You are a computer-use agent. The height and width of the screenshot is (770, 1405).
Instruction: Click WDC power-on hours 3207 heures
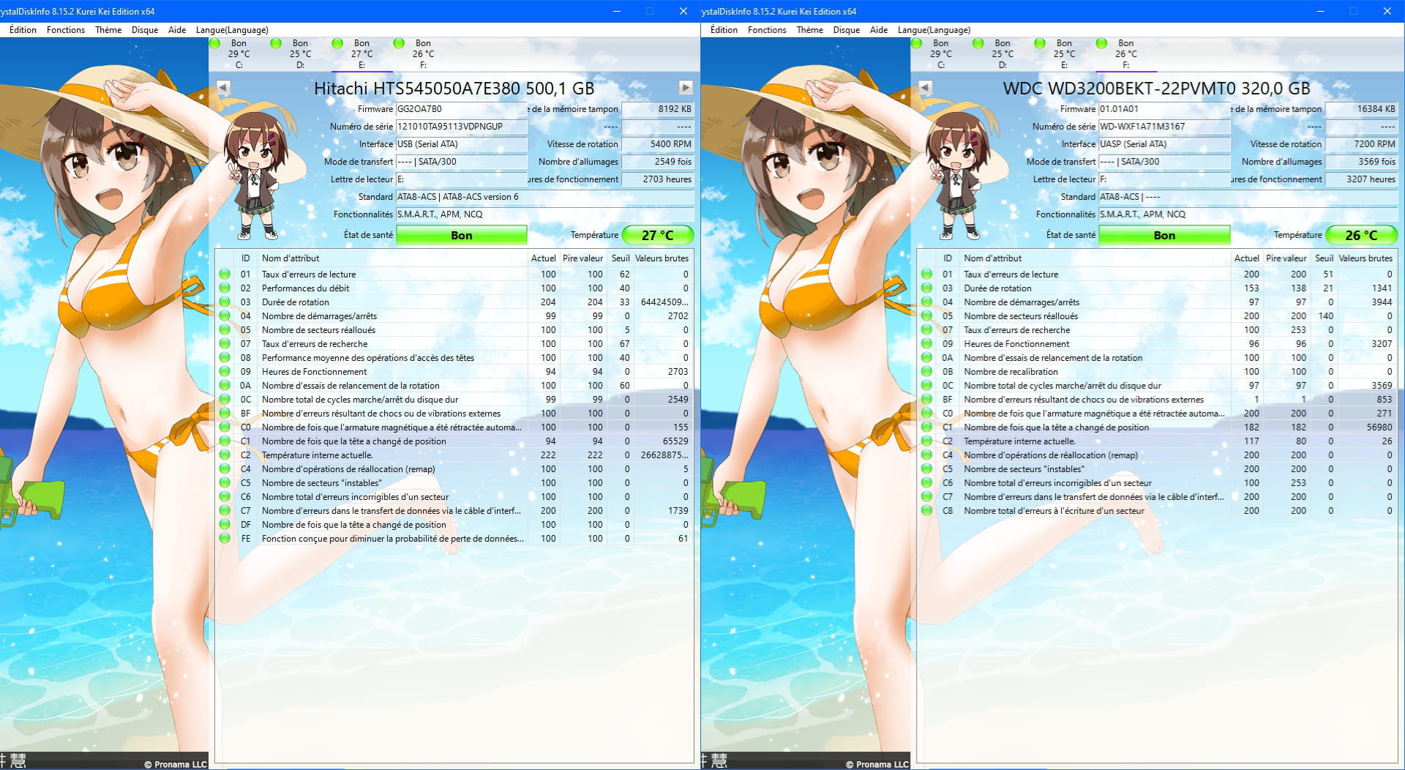(1361, 179)
